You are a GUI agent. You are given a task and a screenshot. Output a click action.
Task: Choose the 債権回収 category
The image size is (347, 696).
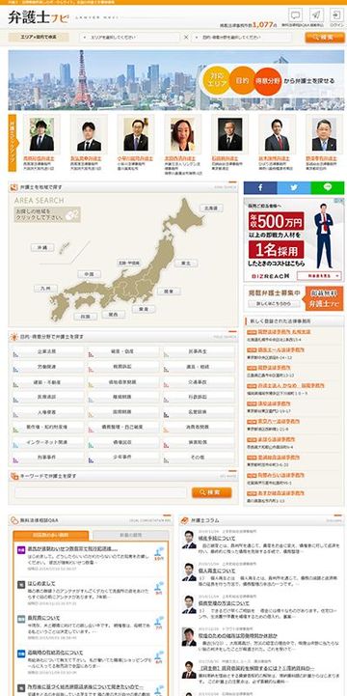pyautogui.click(x=122, y=442)
